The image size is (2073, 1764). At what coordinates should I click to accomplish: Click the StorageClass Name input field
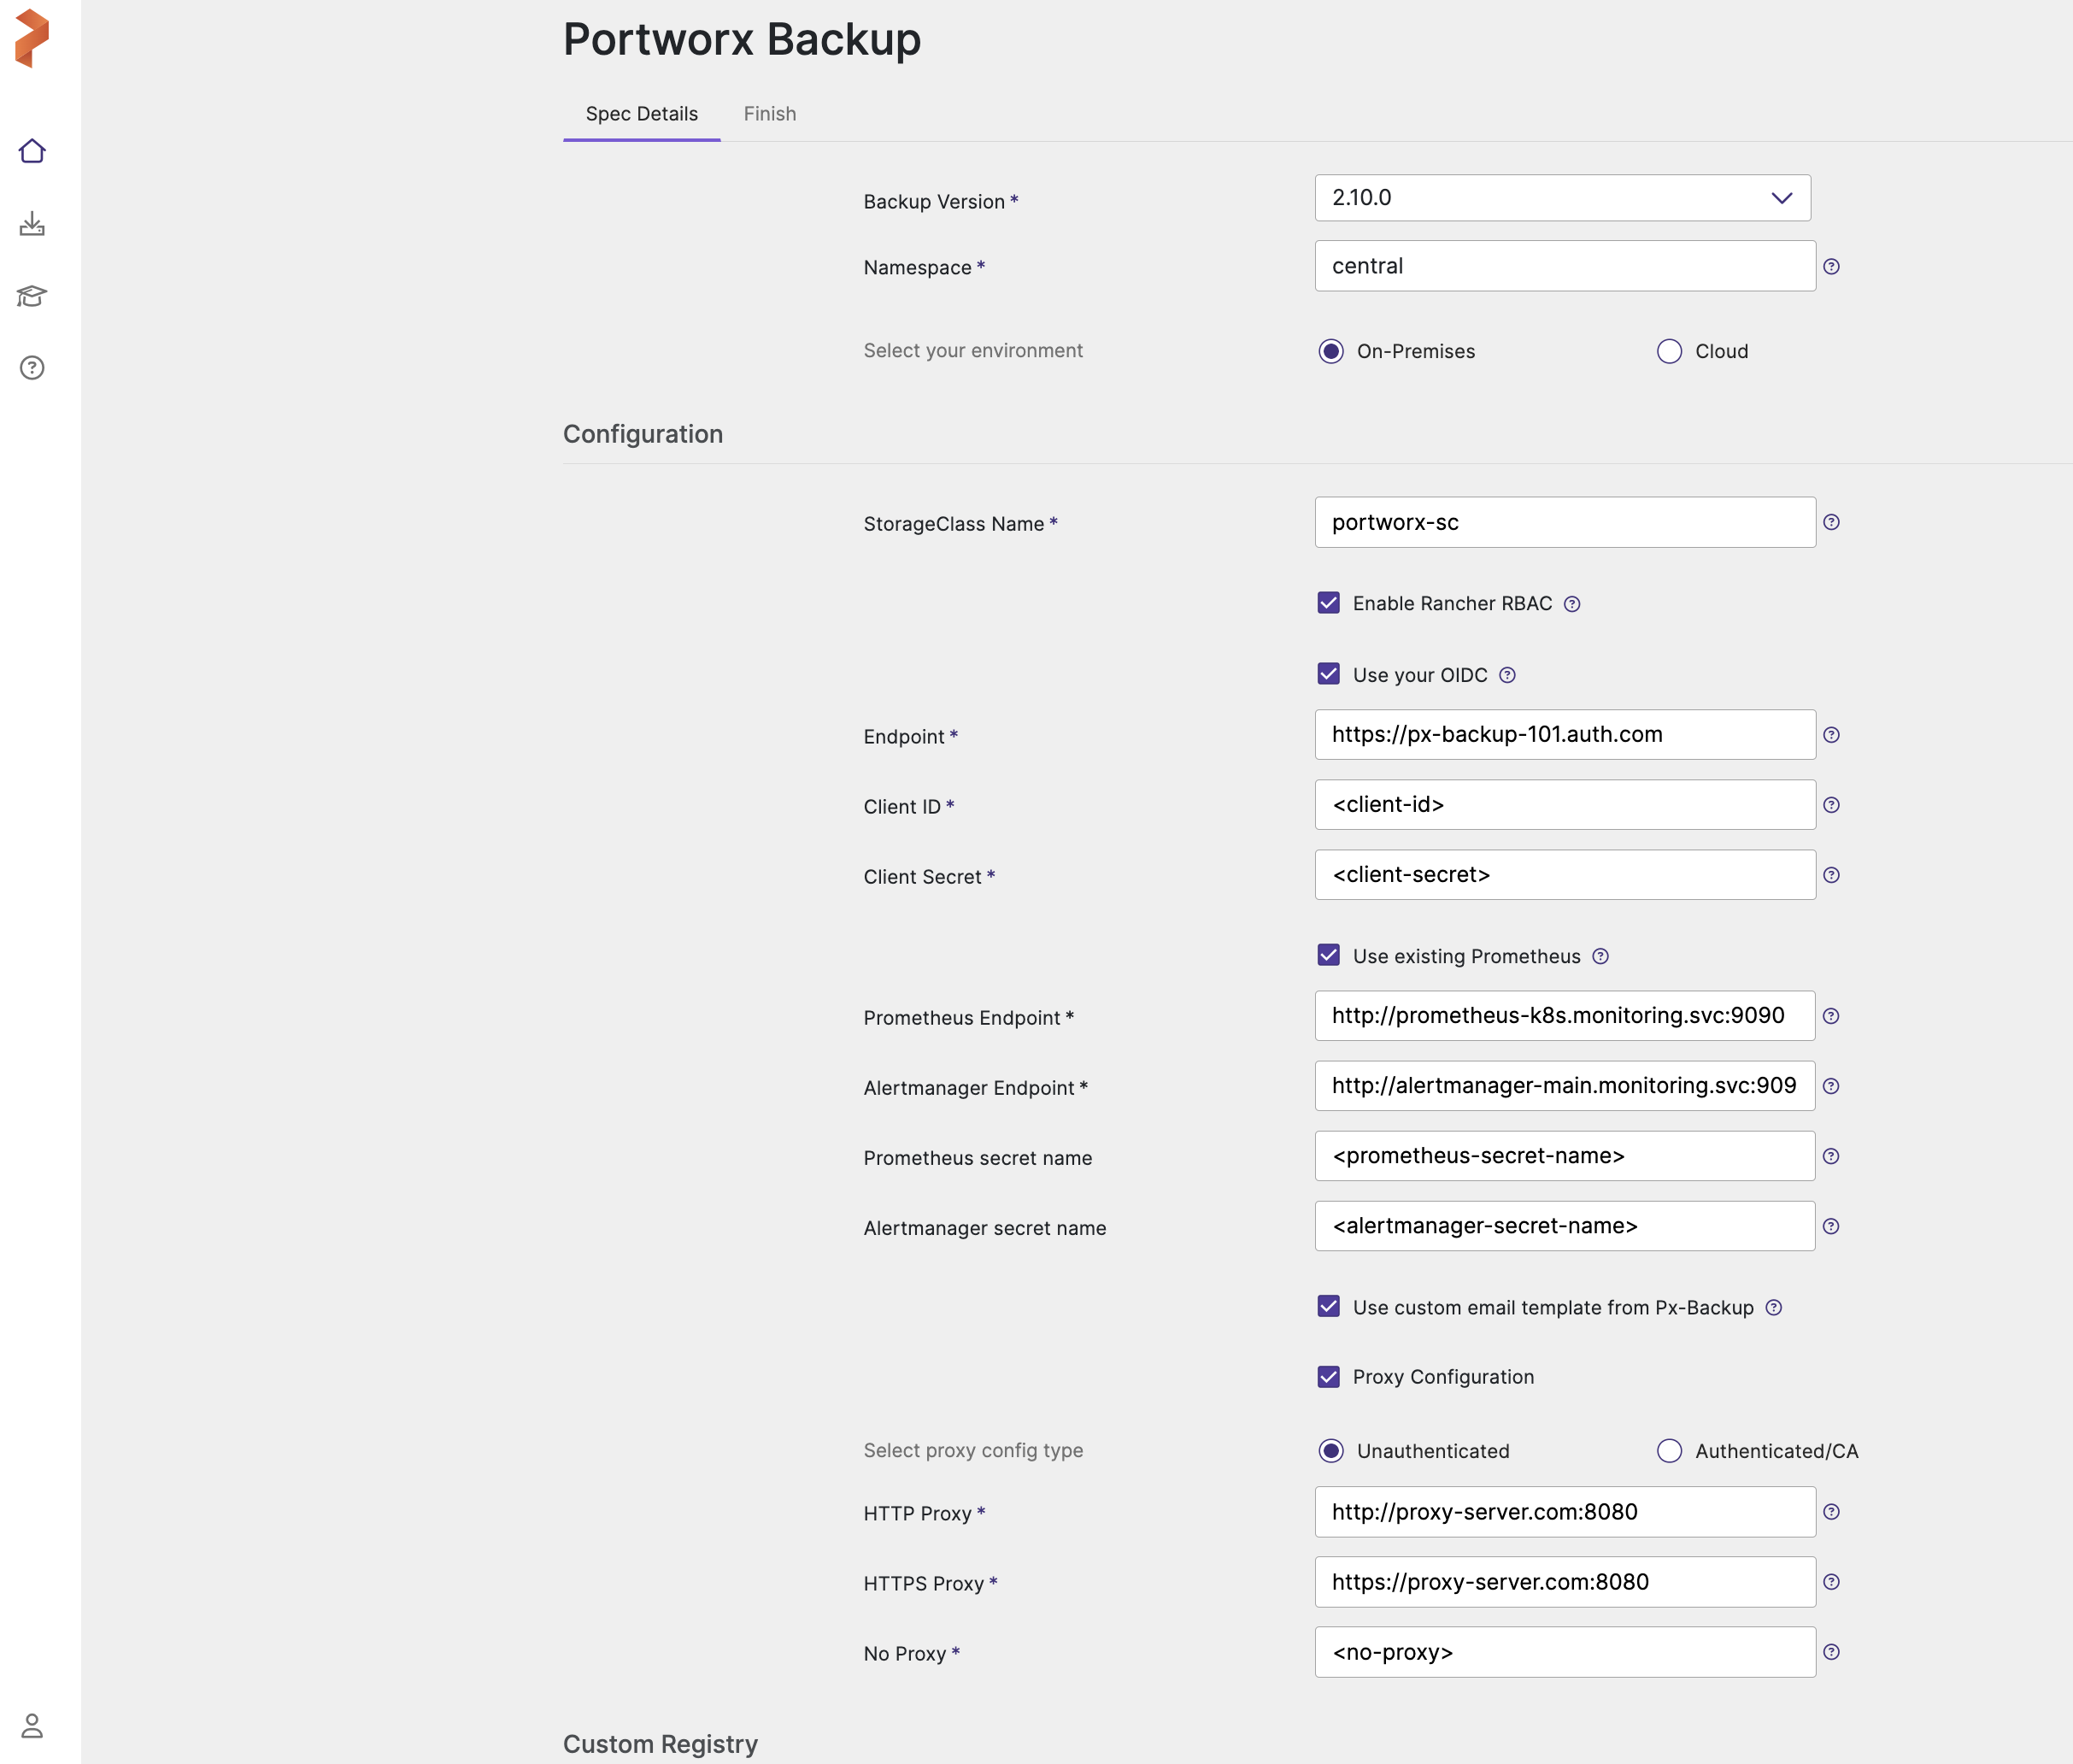[x=1564, y=522]
